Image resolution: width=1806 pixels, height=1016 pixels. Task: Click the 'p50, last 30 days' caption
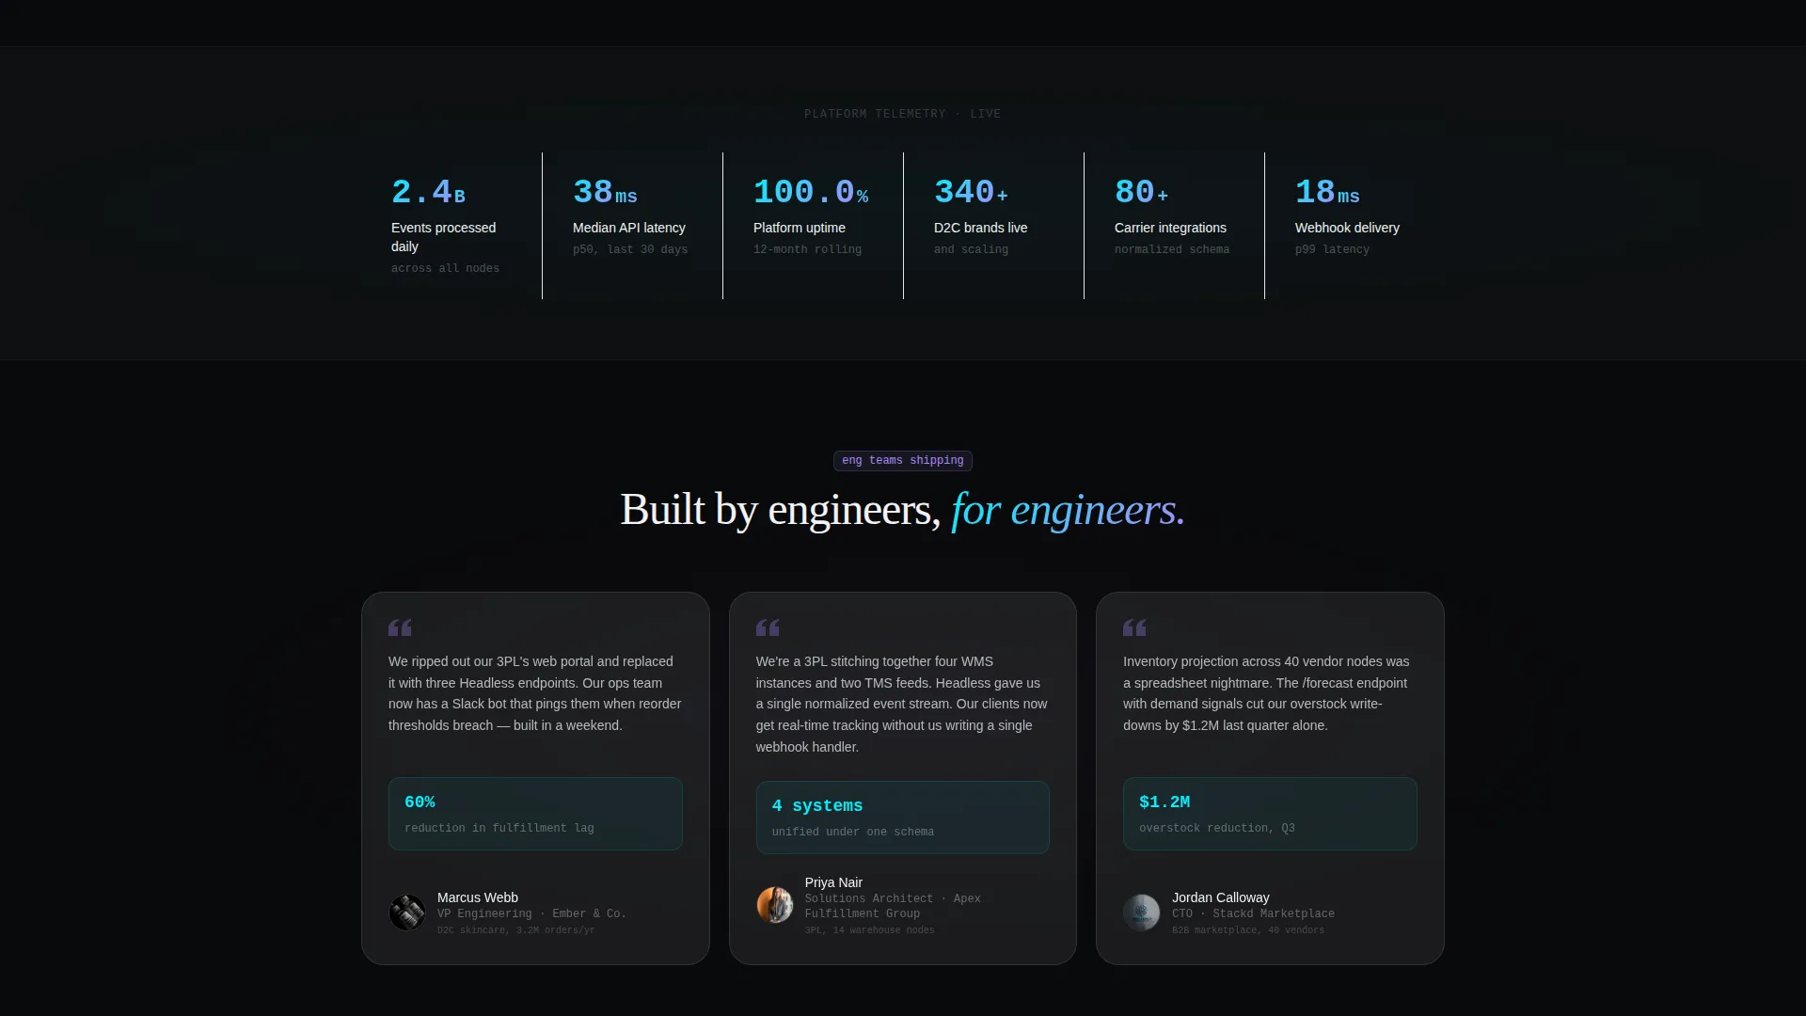click(x=630, y=250)
